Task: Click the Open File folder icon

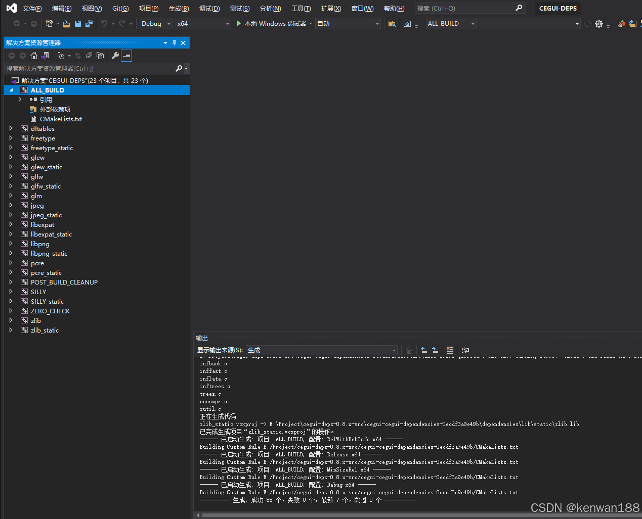Action: point(67,23)
